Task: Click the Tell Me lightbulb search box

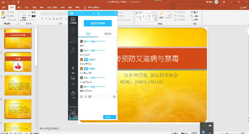Action: pyautogui.click(x=92, y=7)
